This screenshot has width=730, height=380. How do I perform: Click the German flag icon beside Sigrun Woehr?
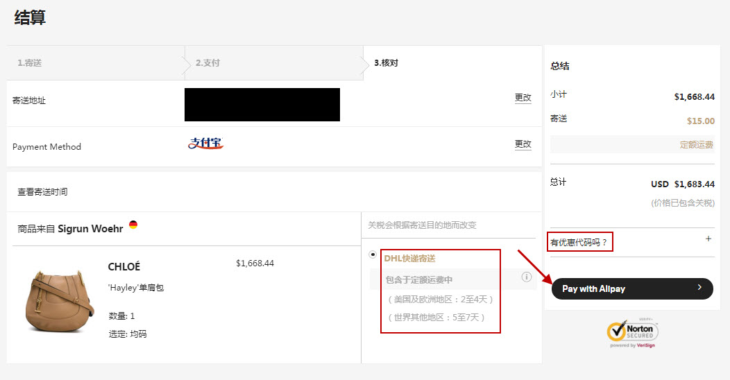(x=133, y=225)
